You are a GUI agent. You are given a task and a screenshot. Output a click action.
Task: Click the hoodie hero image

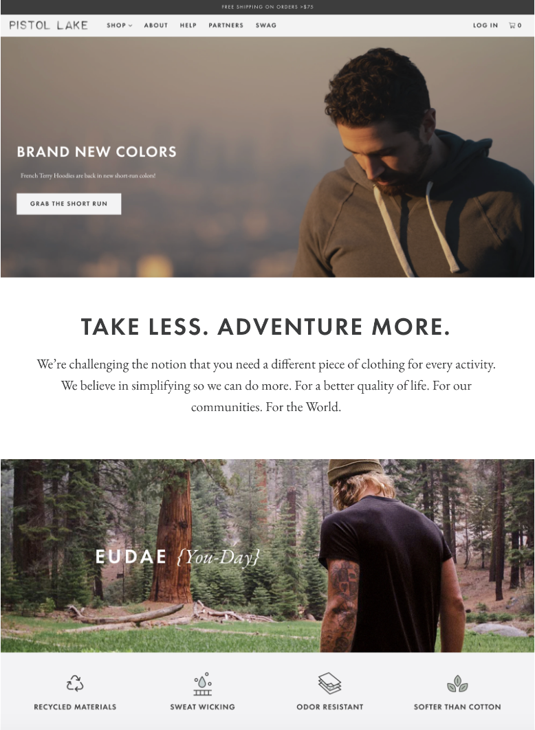(267, 157)
